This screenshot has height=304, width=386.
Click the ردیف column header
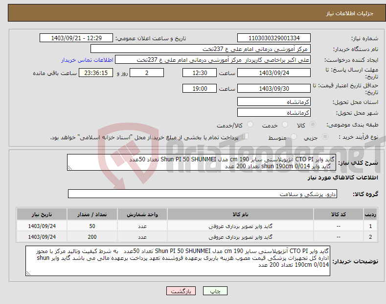click(370, 214)
